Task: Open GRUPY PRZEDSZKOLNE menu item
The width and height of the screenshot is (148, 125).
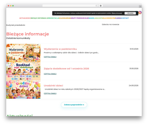Action: coord(80,18)
